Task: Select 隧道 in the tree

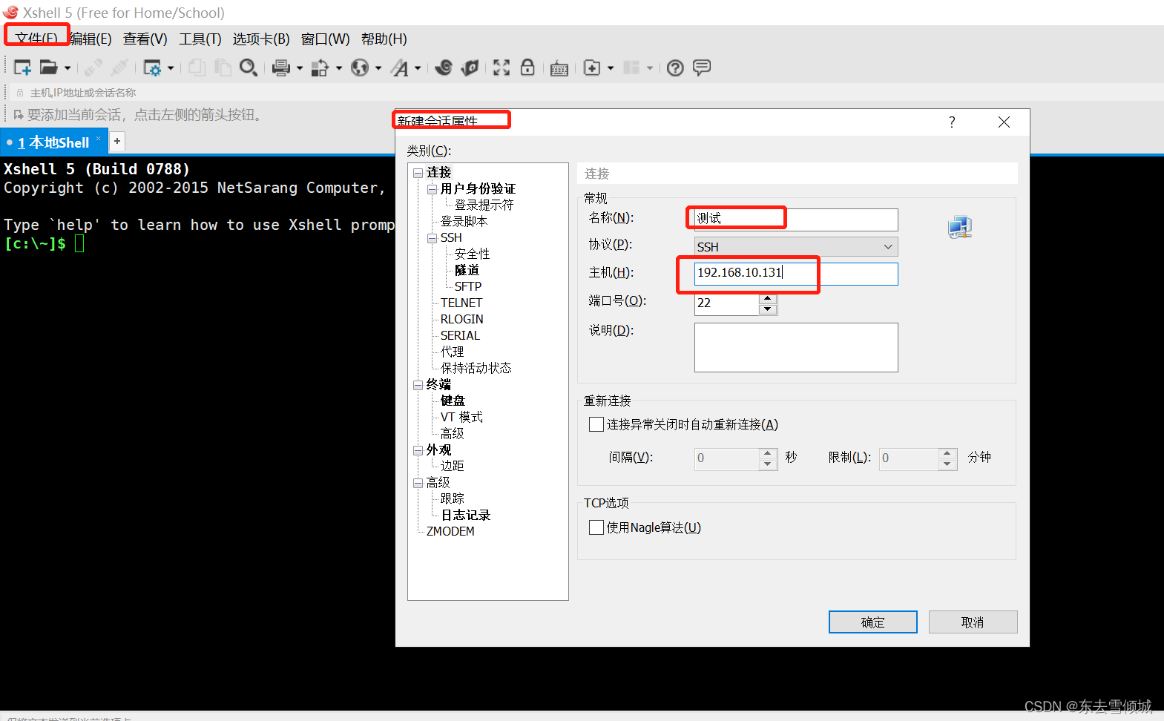Action: (467, 270)
